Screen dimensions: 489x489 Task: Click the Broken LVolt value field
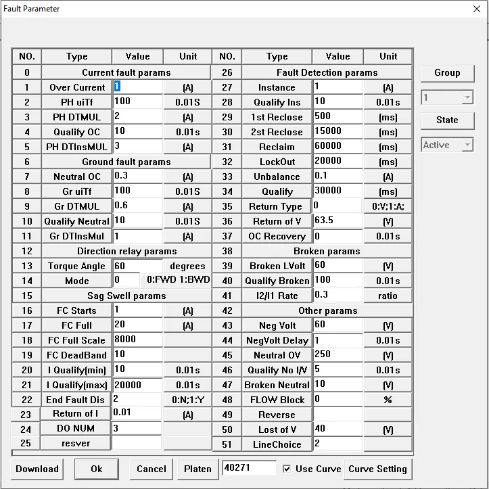pyautogui.click(x=338, y=265)
